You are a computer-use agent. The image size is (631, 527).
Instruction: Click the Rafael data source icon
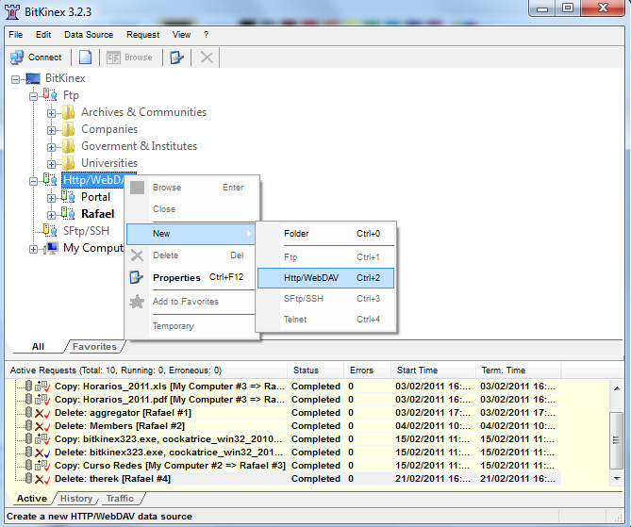click(68, 214)
